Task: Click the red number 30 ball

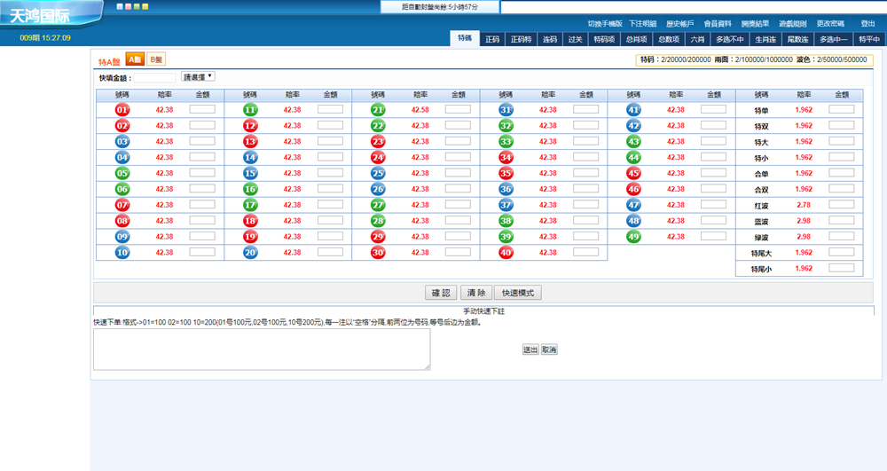Action: click(x=378, y=253)
